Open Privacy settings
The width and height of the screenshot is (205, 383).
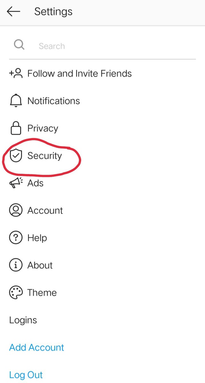(x=43, y=128)
